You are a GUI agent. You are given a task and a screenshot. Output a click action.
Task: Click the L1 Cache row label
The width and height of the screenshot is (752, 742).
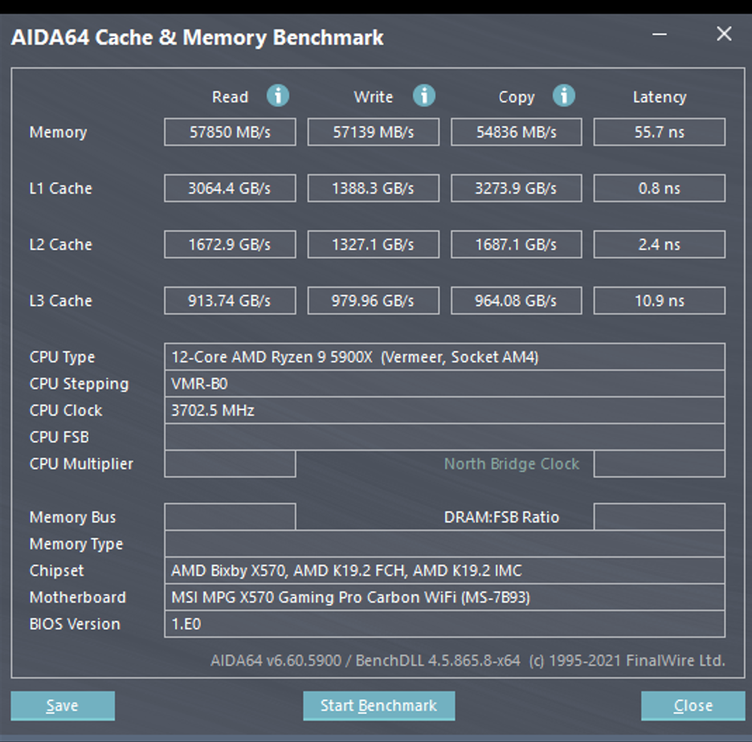[x=60, y=188]
